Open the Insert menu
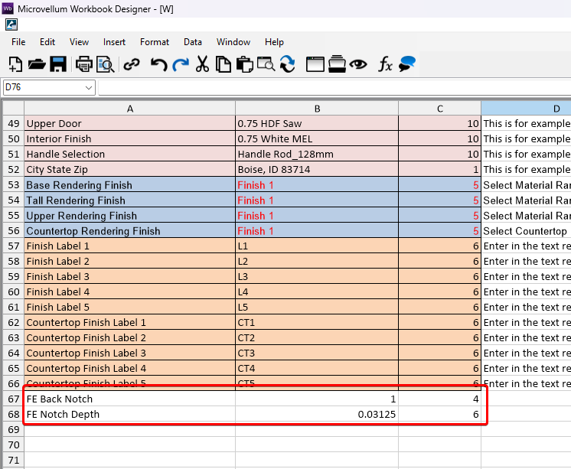Viewport: 571px width, 469px height. (114, 42)
